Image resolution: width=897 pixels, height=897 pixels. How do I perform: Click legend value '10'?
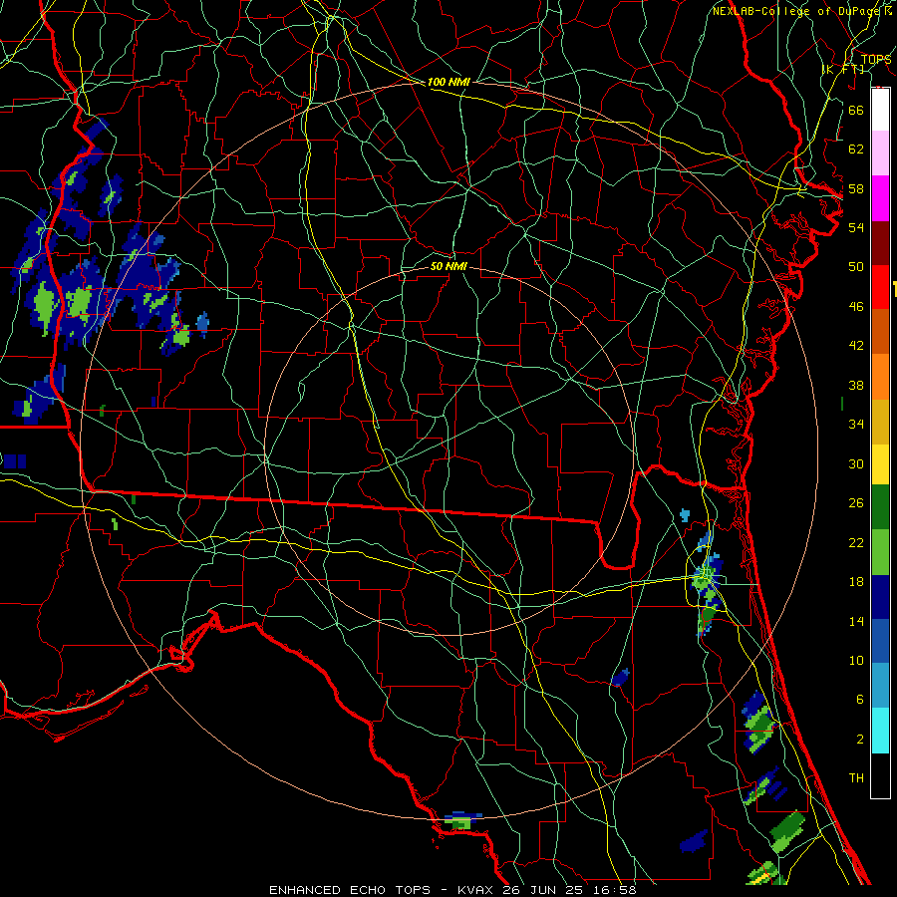pos(856,660)
